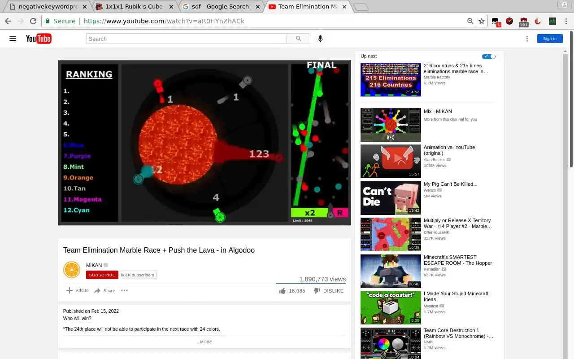Click the video player frame
Screen dimensions: 574x359
click(x=204, y=143)
